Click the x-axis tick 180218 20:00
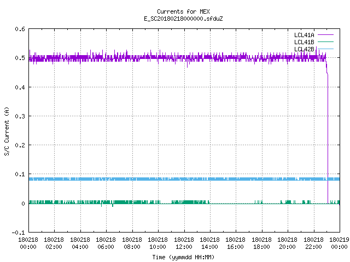350x262 pixels. [288, 243]
